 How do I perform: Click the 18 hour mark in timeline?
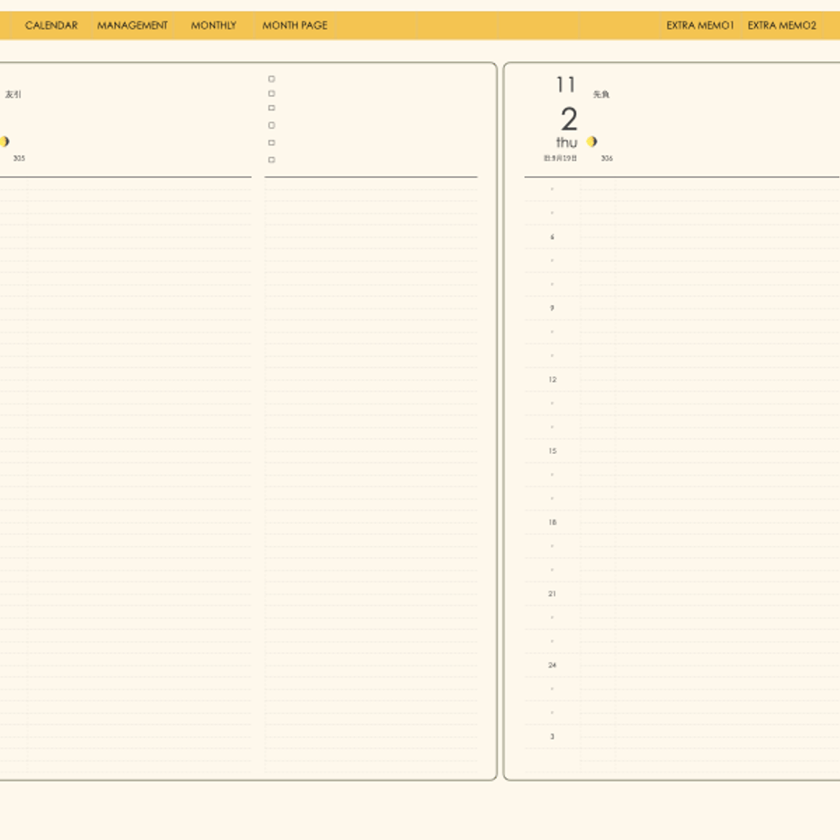[552, 522]
